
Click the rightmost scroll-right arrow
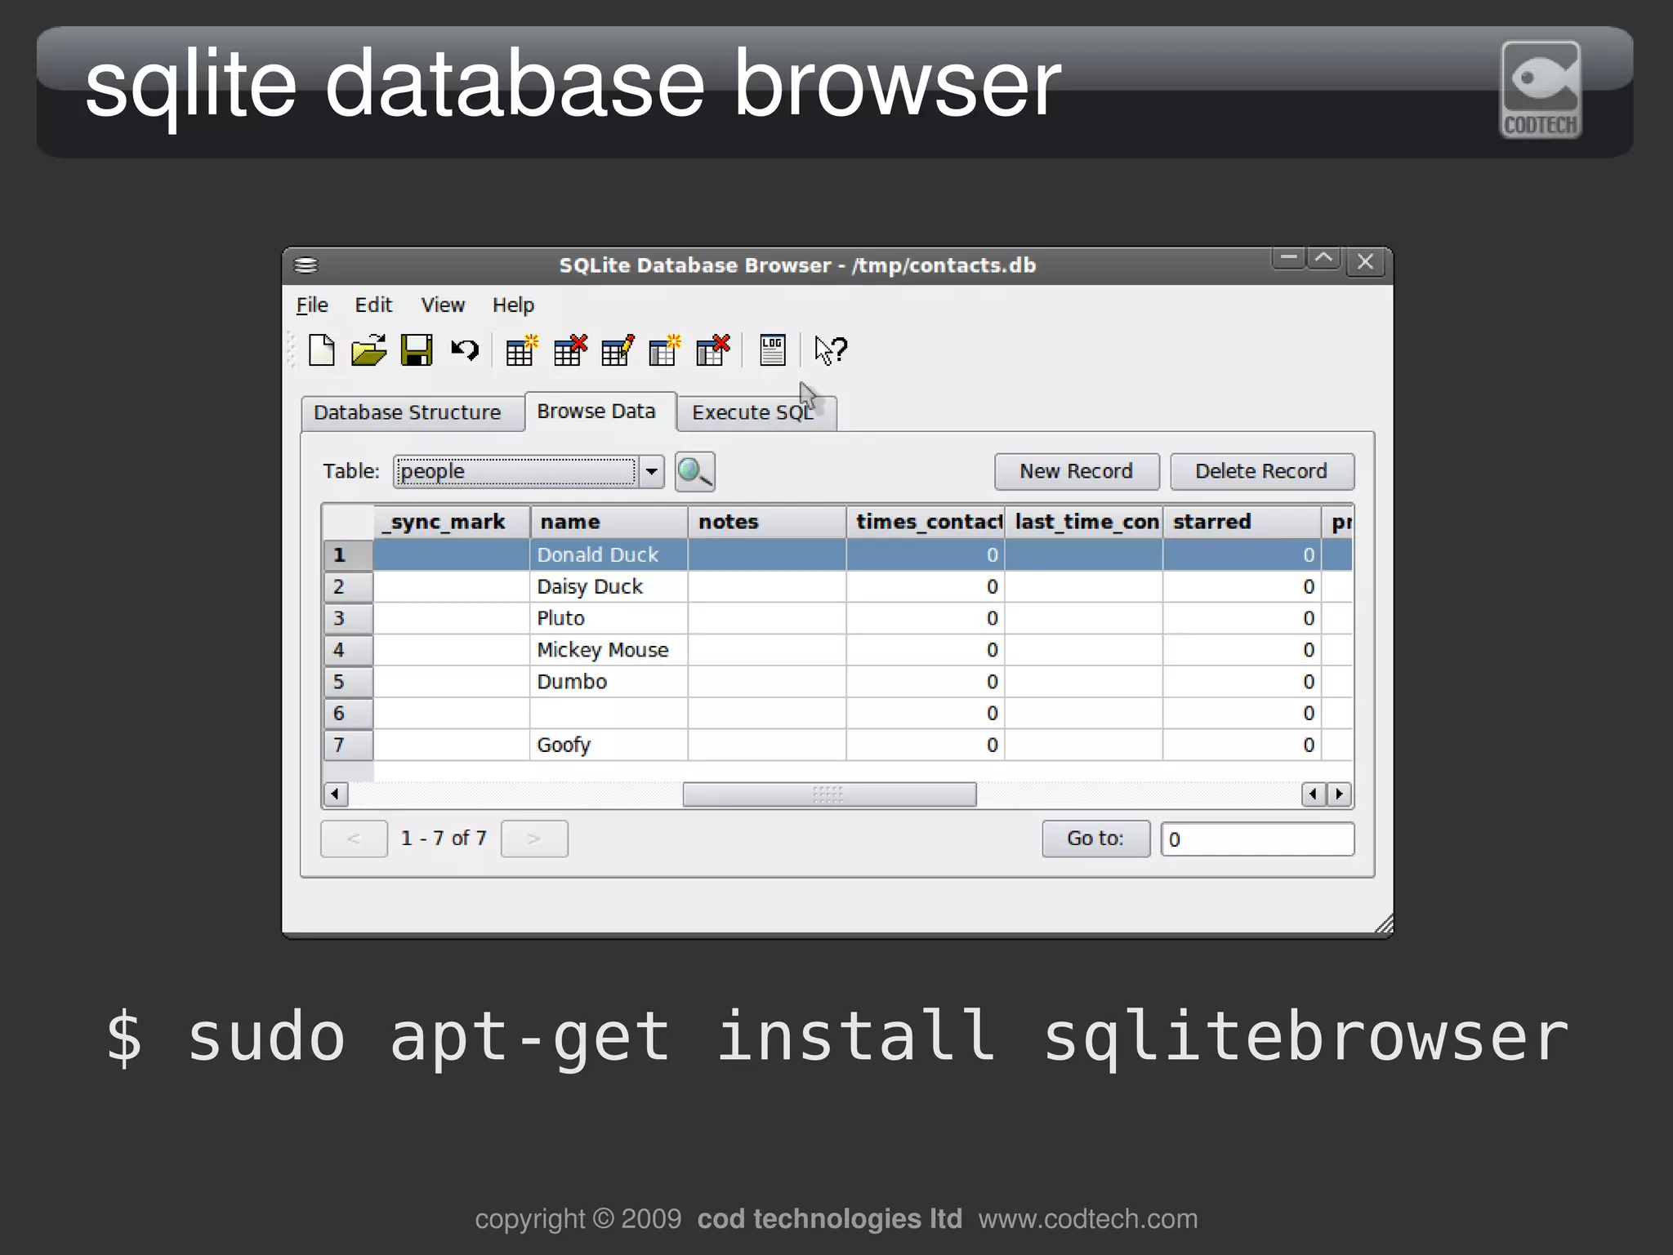[1340, 794]
